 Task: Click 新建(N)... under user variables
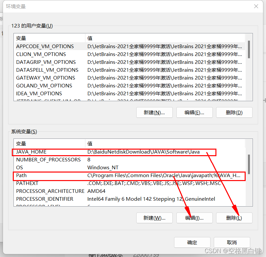(x=154, y=112)
